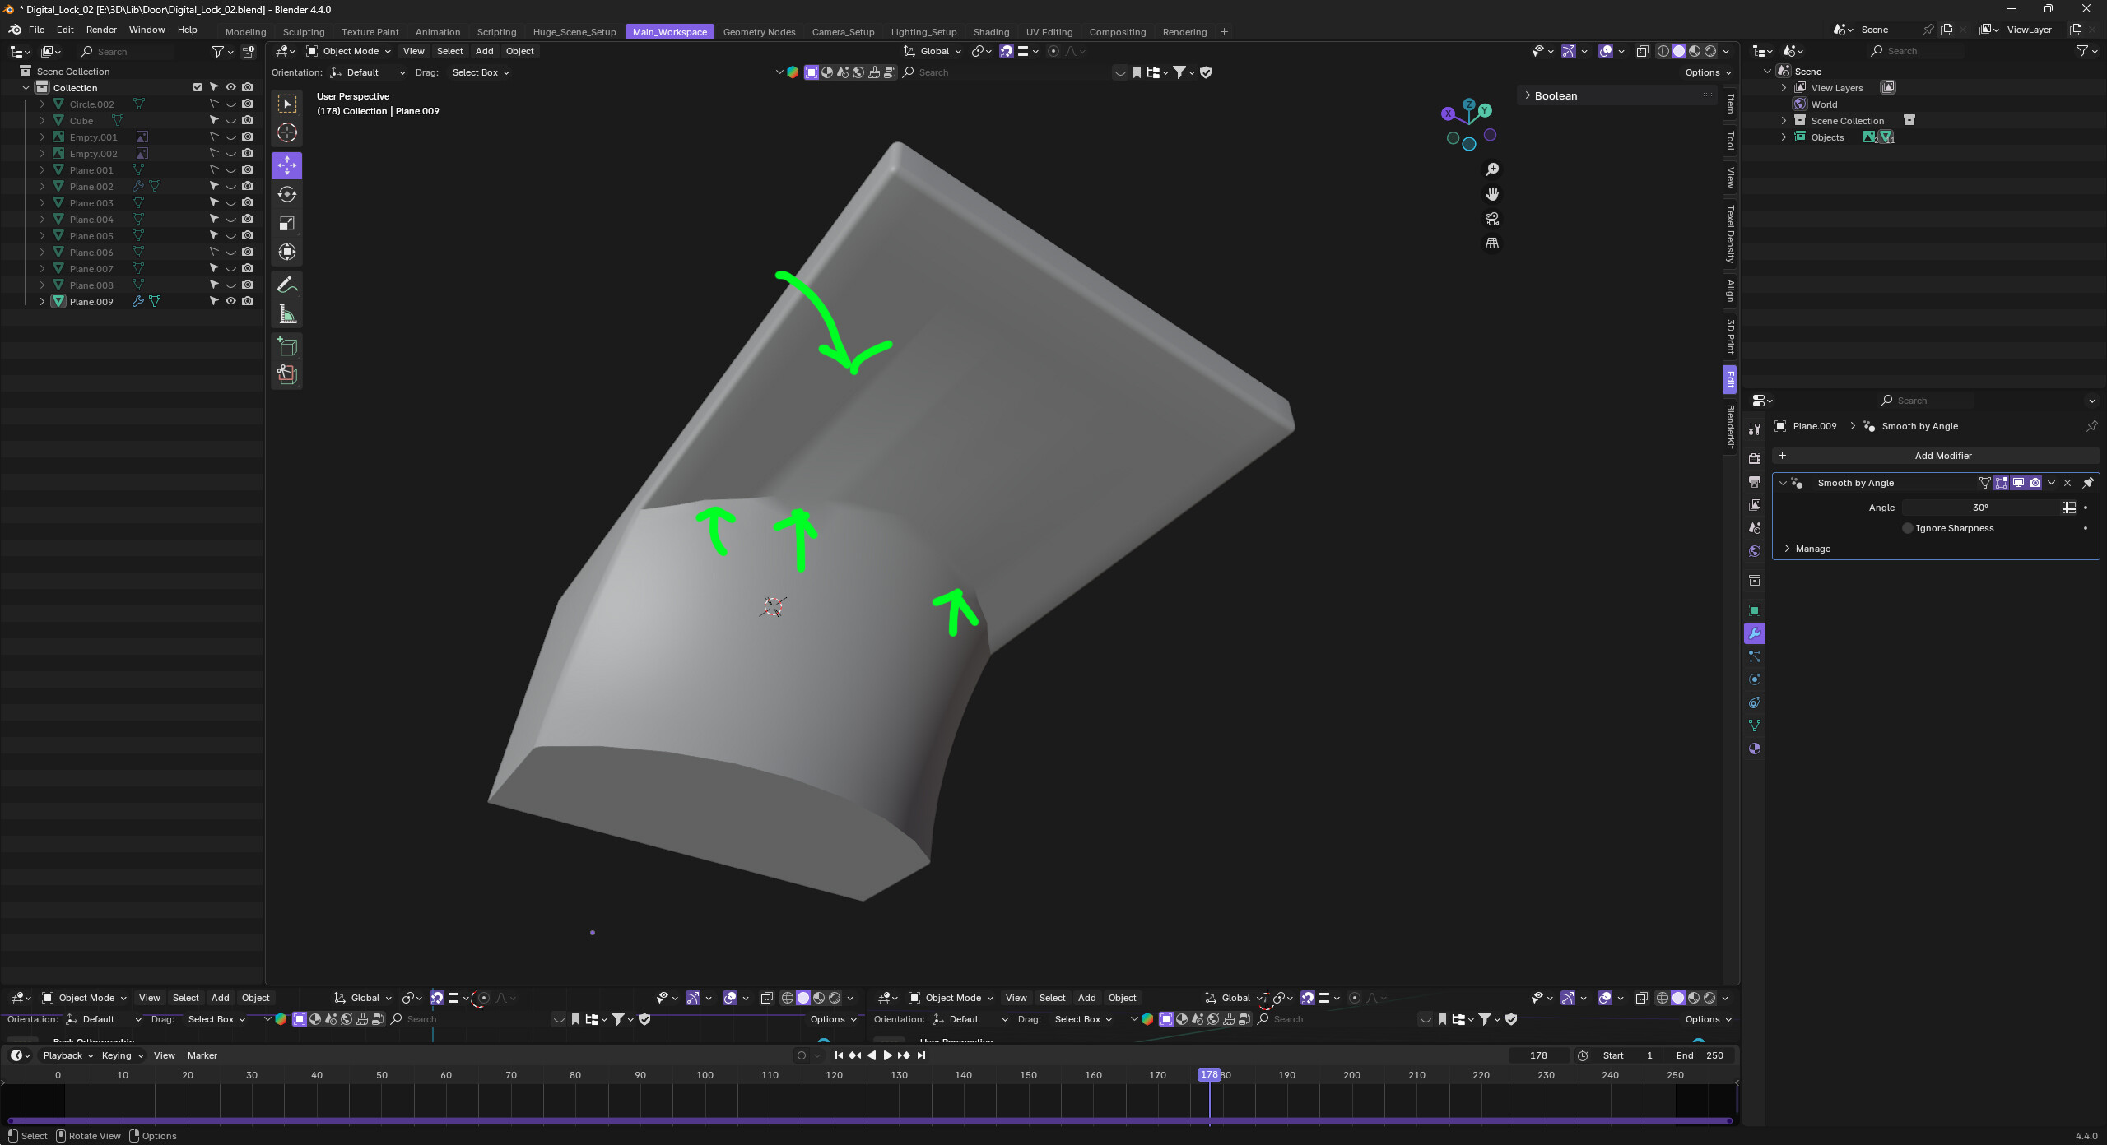Select the Measure tool
This screenshot has width=2107, height=1145.
point(286,314)
